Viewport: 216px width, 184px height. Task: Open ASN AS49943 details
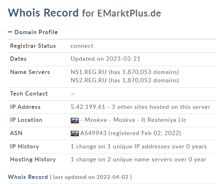tap(93, 133)
